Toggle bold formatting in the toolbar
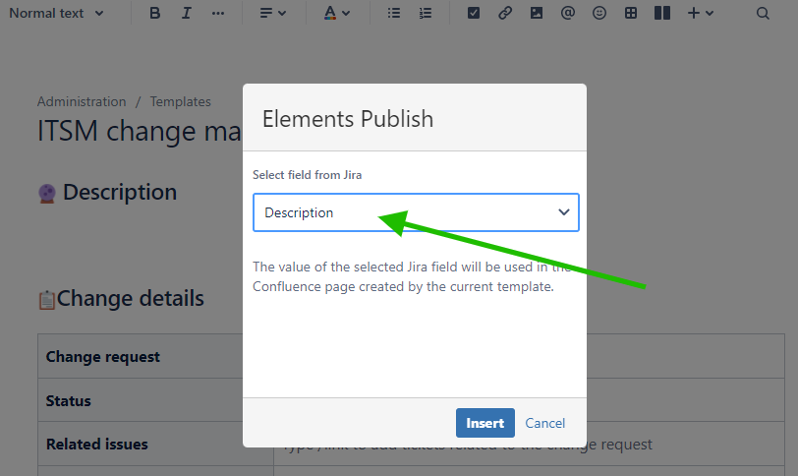Screen dimensions: 798x476 [155, 14]
